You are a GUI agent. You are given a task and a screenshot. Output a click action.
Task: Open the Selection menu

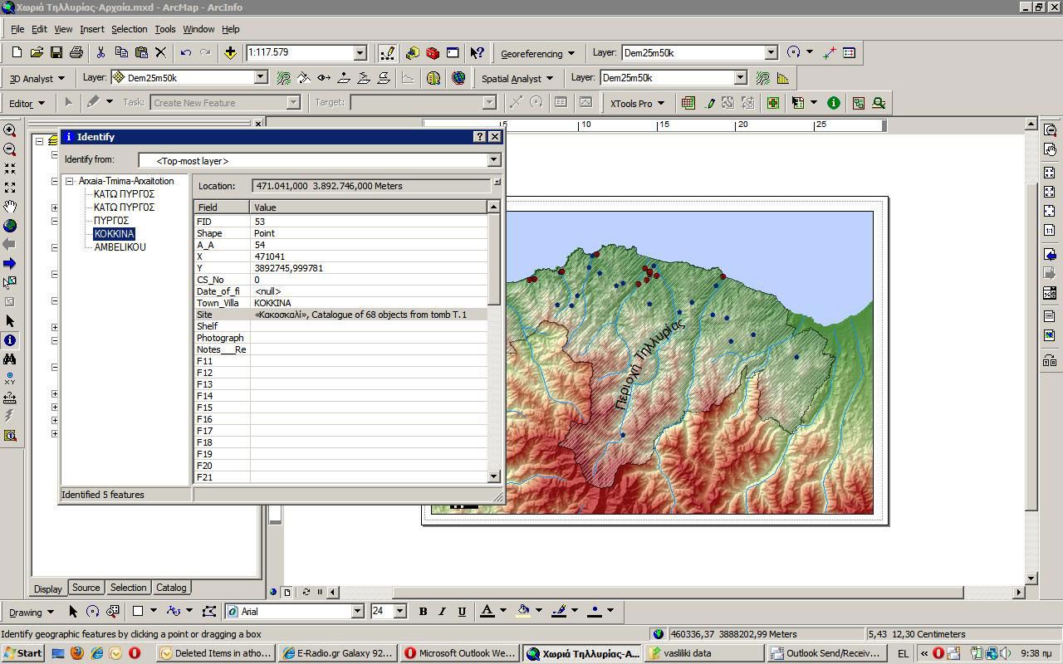pyautogui.click(x=129, y=29)
